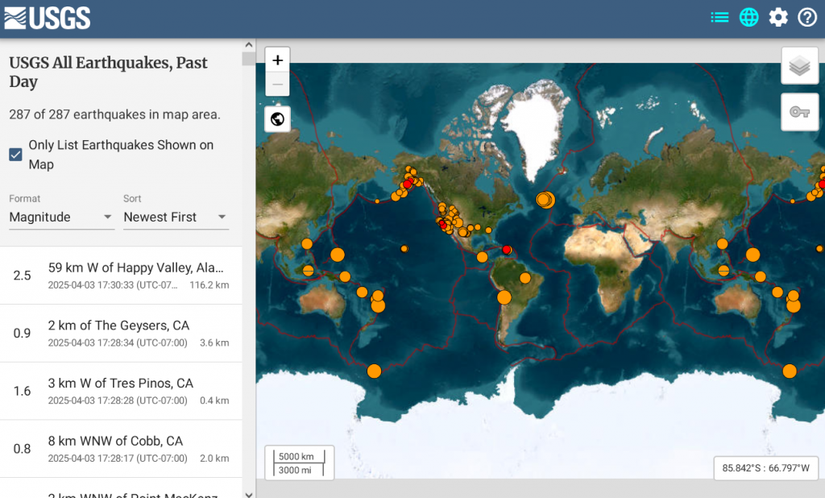Screen dimensions: 825x498
Task: Click the USGS All Earthquakes, Past Day heading
Action: (109, 72)
